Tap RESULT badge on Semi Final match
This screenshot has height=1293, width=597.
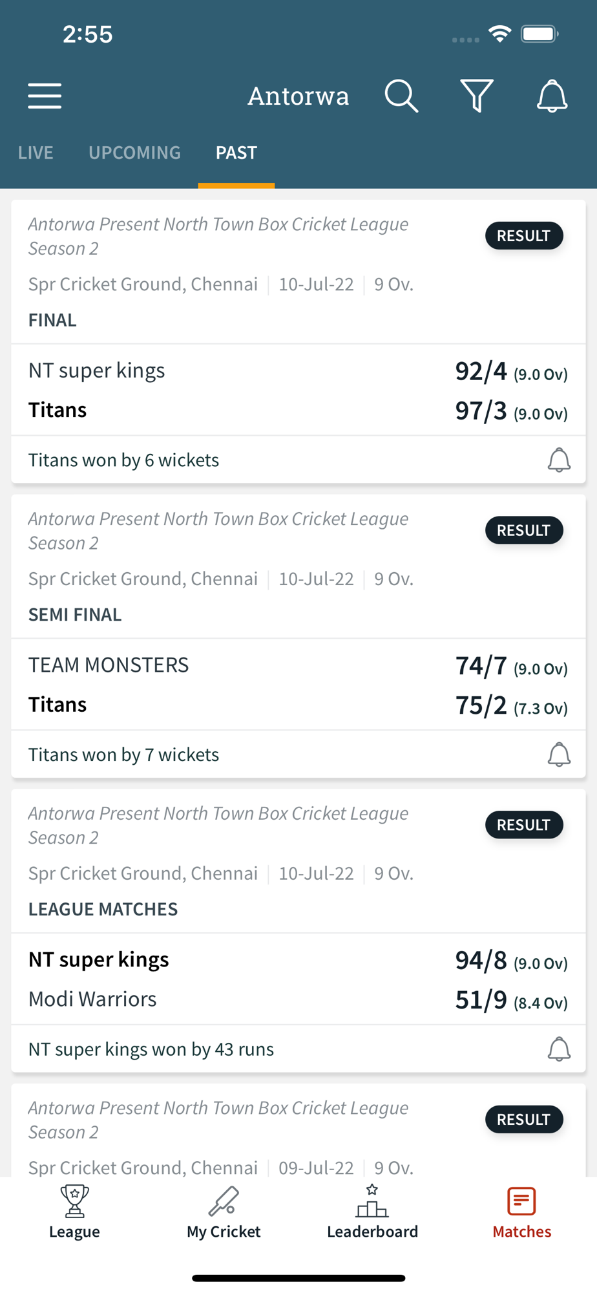tap(524, 530)
